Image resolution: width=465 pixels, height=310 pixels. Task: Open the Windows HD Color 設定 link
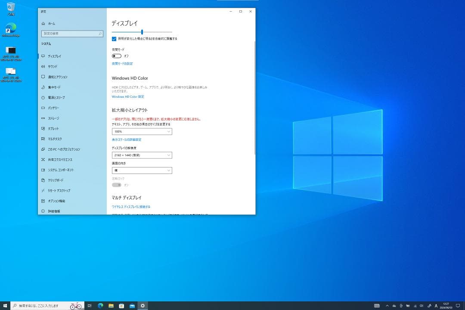(x=128, y=97)
